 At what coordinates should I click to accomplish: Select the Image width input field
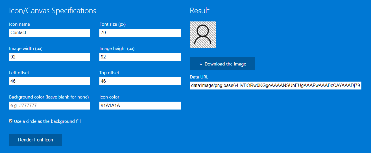[50, 57]
